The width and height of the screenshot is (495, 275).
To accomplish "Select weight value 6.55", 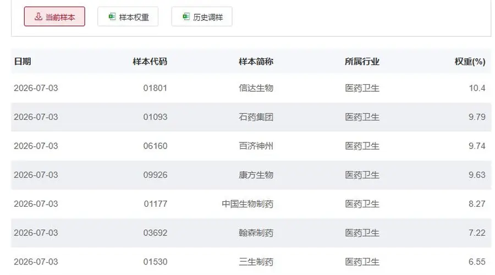I will (x=477, y=262).
